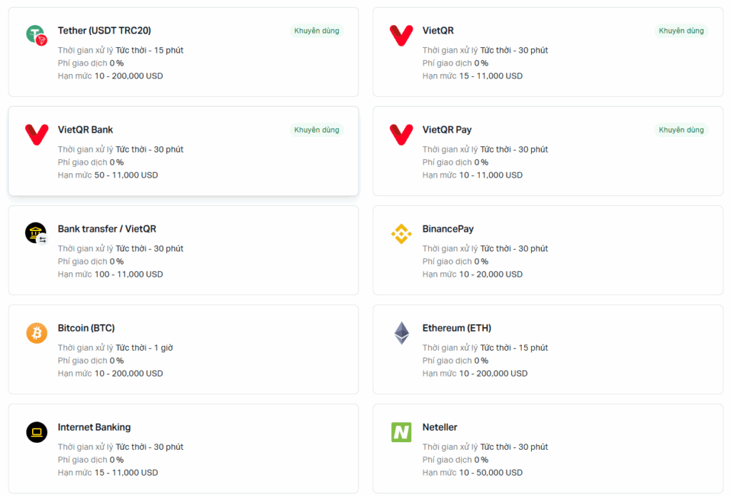731x497 pixels.
Task: Choose Bank transfer / VietQR title
Action: pyautogui.click(x=107, y=229)
